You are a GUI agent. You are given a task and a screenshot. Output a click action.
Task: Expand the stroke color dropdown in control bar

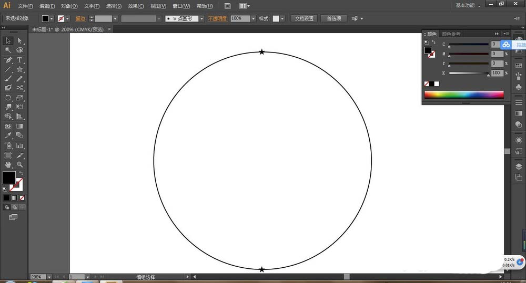coord(68,19)
